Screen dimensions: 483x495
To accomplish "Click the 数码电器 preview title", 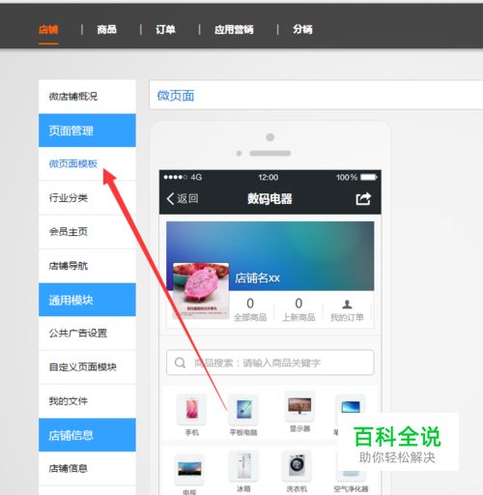I will coord(270,198).
